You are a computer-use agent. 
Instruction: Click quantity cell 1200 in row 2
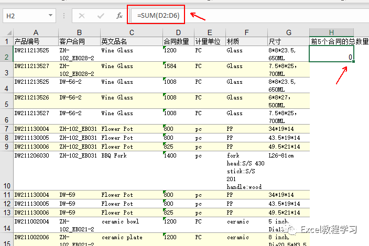178,54
